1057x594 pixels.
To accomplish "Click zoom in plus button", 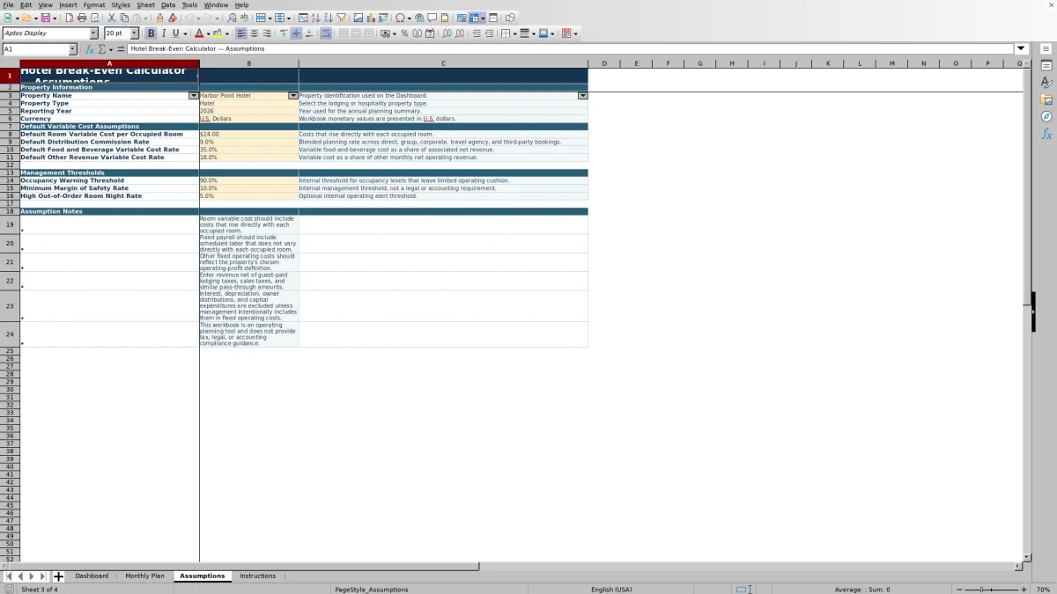I will click(x=1024, y=590).
